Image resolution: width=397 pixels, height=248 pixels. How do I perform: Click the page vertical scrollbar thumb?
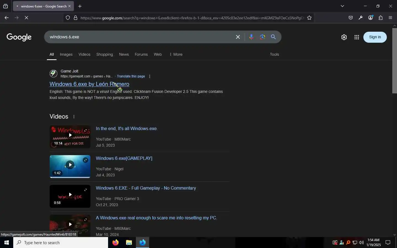tap(395, 61)
